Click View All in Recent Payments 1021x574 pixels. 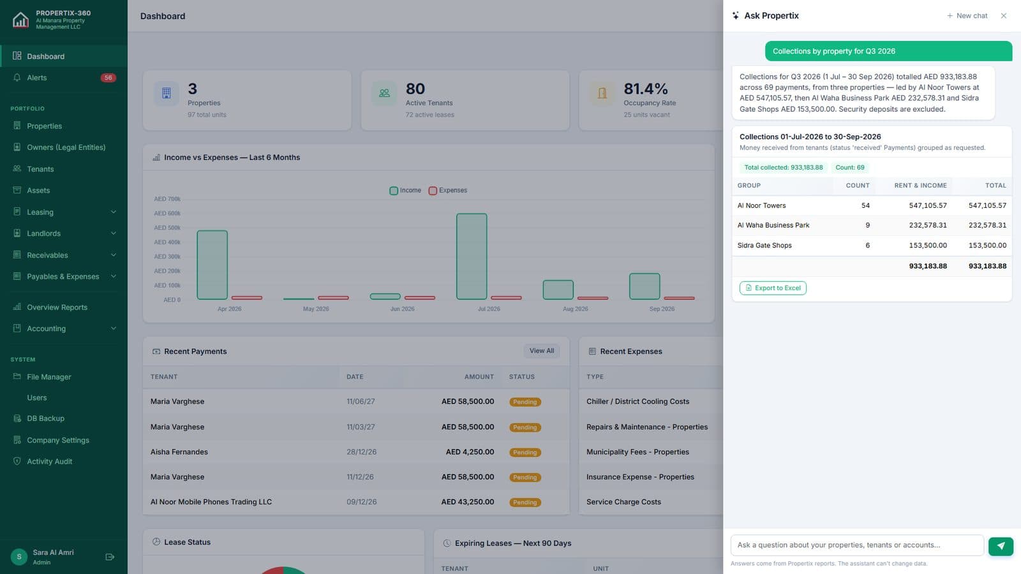click(542, 351)
